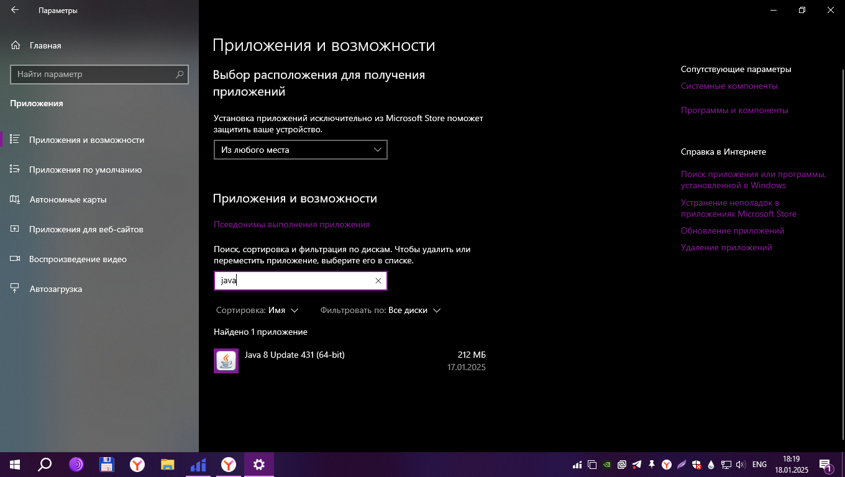Image resolution: width=845 pixels, height=477 pixels.
Task: Select Приложения по умолчанию in sidebar
Action: [x=85, y=170]
